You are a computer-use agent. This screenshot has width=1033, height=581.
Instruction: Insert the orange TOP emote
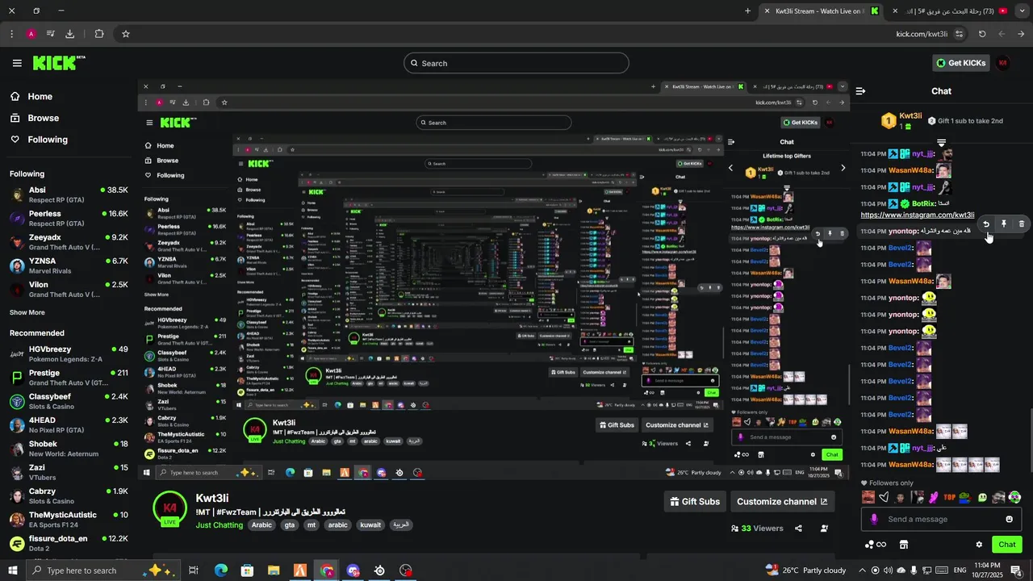[950, 497]
